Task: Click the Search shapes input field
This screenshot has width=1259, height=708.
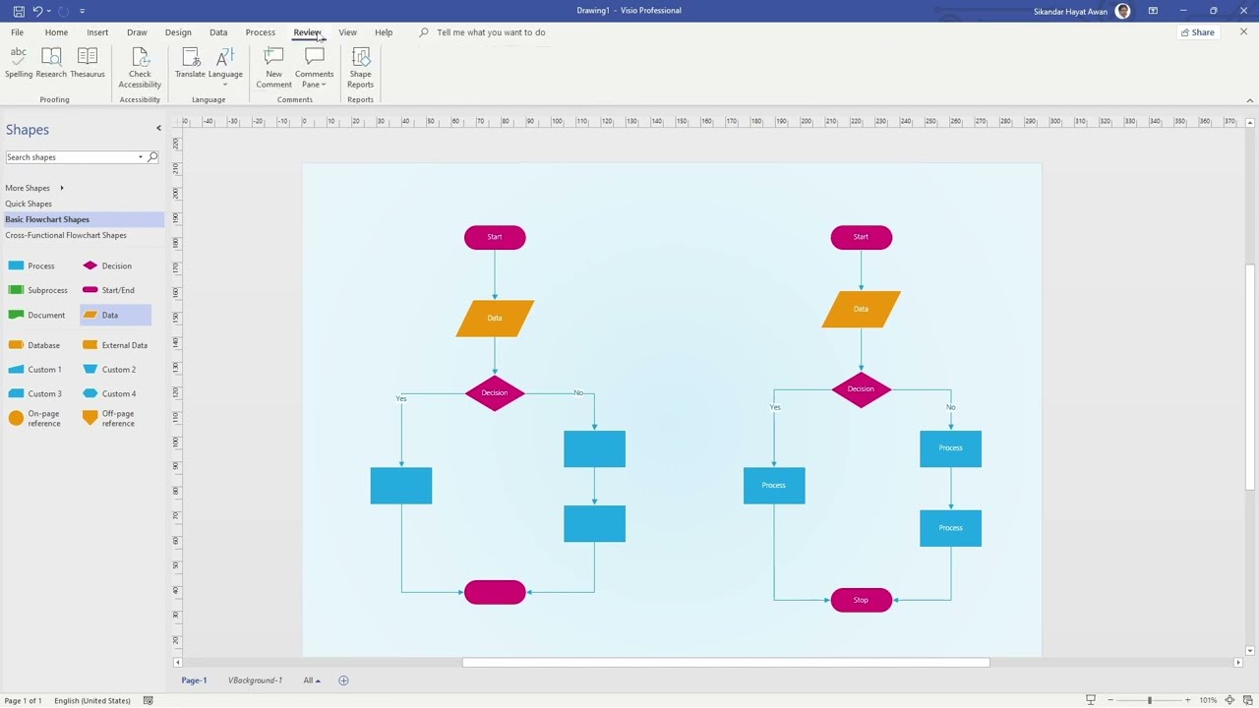Action: [x=71, y=157]
